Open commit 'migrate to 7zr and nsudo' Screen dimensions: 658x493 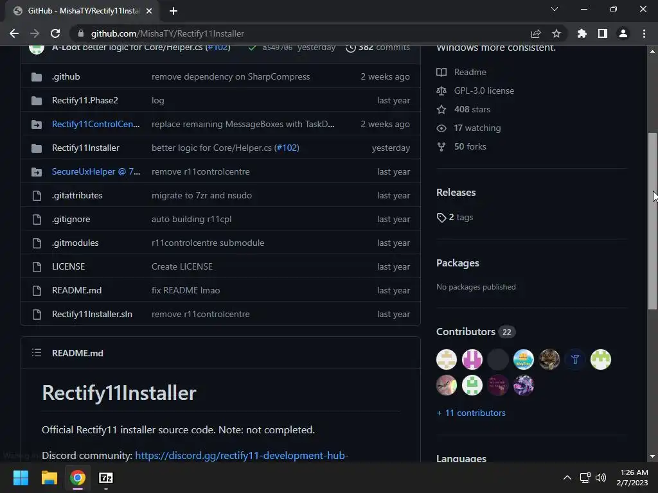point(201,195)
